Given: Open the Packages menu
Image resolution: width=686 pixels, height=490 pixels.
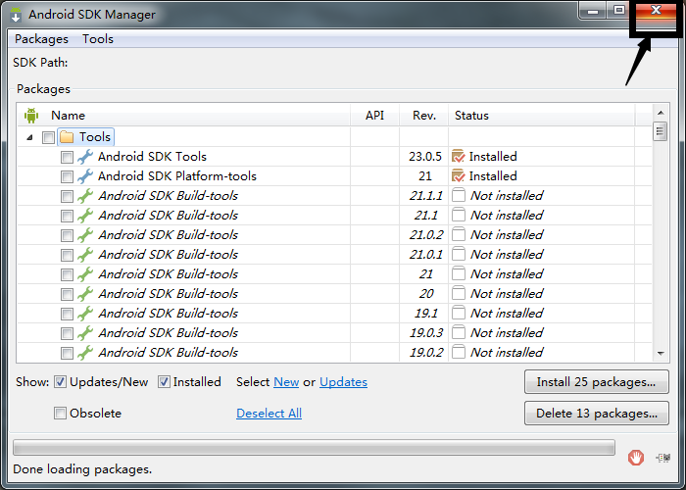Looking at the screenshot, I should pyautogui.click(x=41, y=39).
